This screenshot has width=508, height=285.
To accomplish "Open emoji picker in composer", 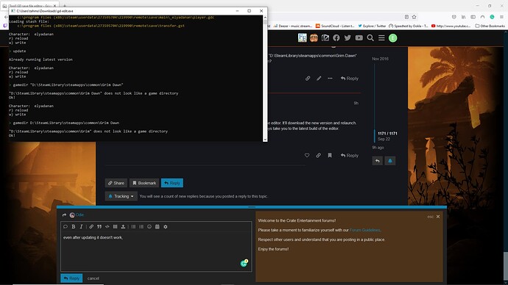I will click(x=149, y=227).
